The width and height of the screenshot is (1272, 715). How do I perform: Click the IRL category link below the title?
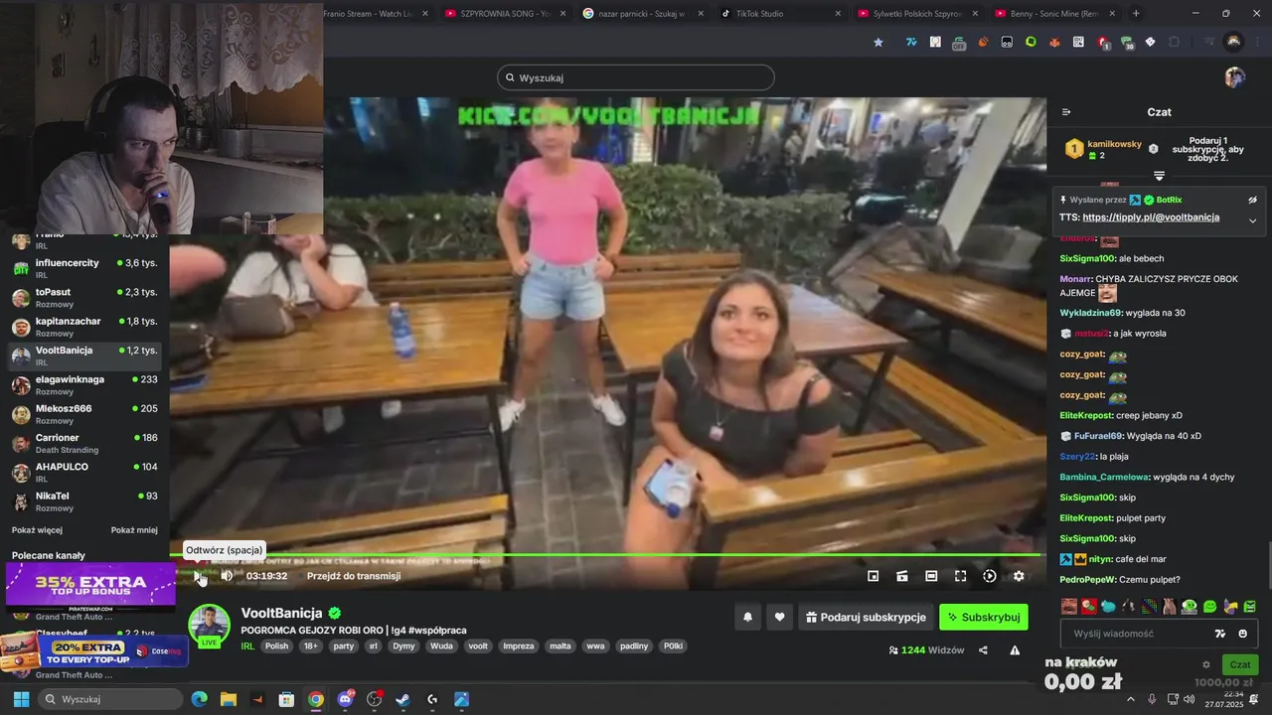coord(247,645)
